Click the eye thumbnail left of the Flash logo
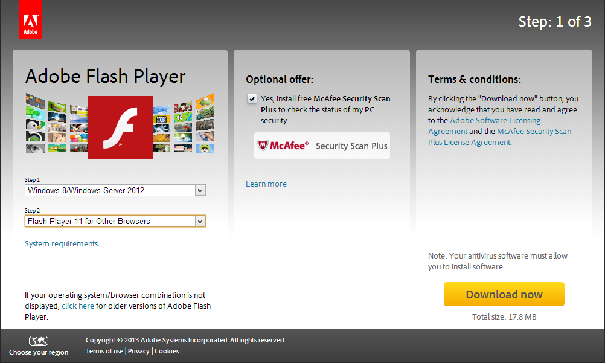This screenshot has width=605, height=363. coord(35,148)
